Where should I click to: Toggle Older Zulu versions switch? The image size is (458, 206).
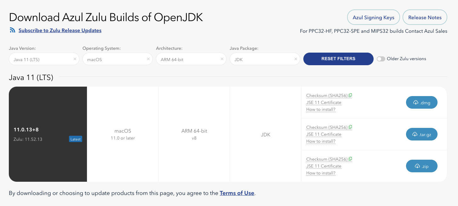(x=381, y=59)
